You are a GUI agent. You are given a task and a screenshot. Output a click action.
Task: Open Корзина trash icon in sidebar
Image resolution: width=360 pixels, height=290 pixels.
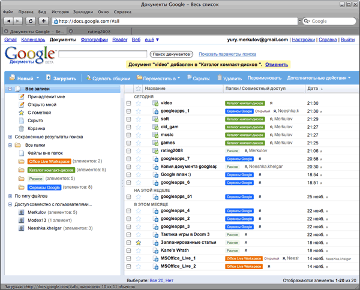click(21, 128)
